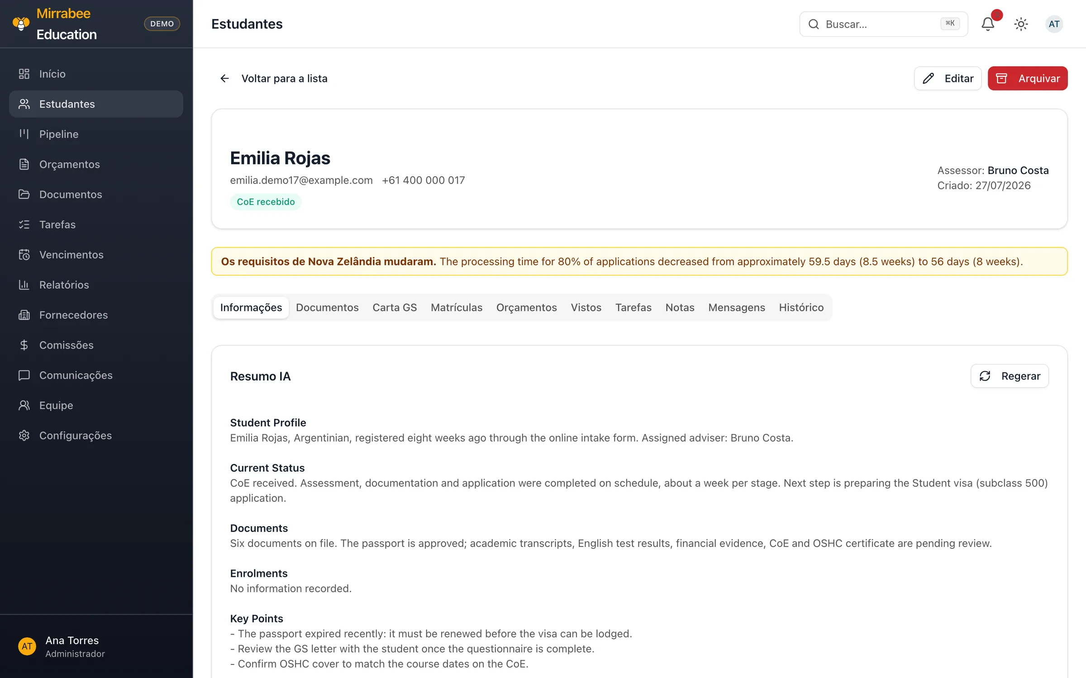Click the Fornecedores building icon

[x=24, y=315]
